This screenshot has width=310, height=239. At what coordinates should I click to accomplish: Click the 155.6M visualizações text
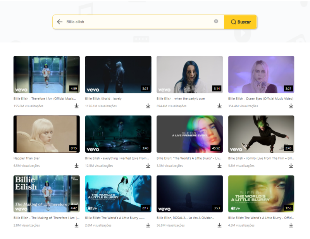point(28,106)
